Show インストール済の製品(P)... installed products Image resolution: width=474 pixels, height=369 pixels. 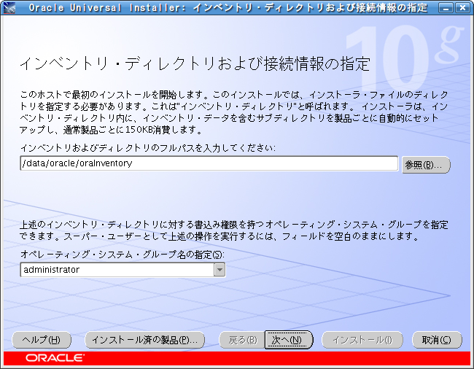(145, 340)
